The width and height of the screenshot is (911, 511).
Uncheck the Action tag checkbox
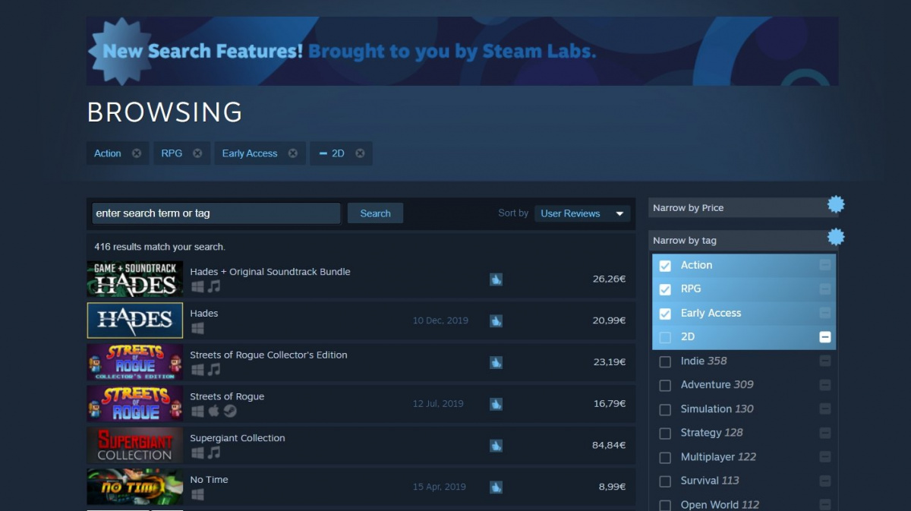click(665, 265)
